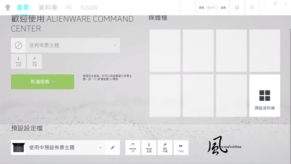Click the Thermal 全速 tile under 沒有佈景主題

coord(18,62)
